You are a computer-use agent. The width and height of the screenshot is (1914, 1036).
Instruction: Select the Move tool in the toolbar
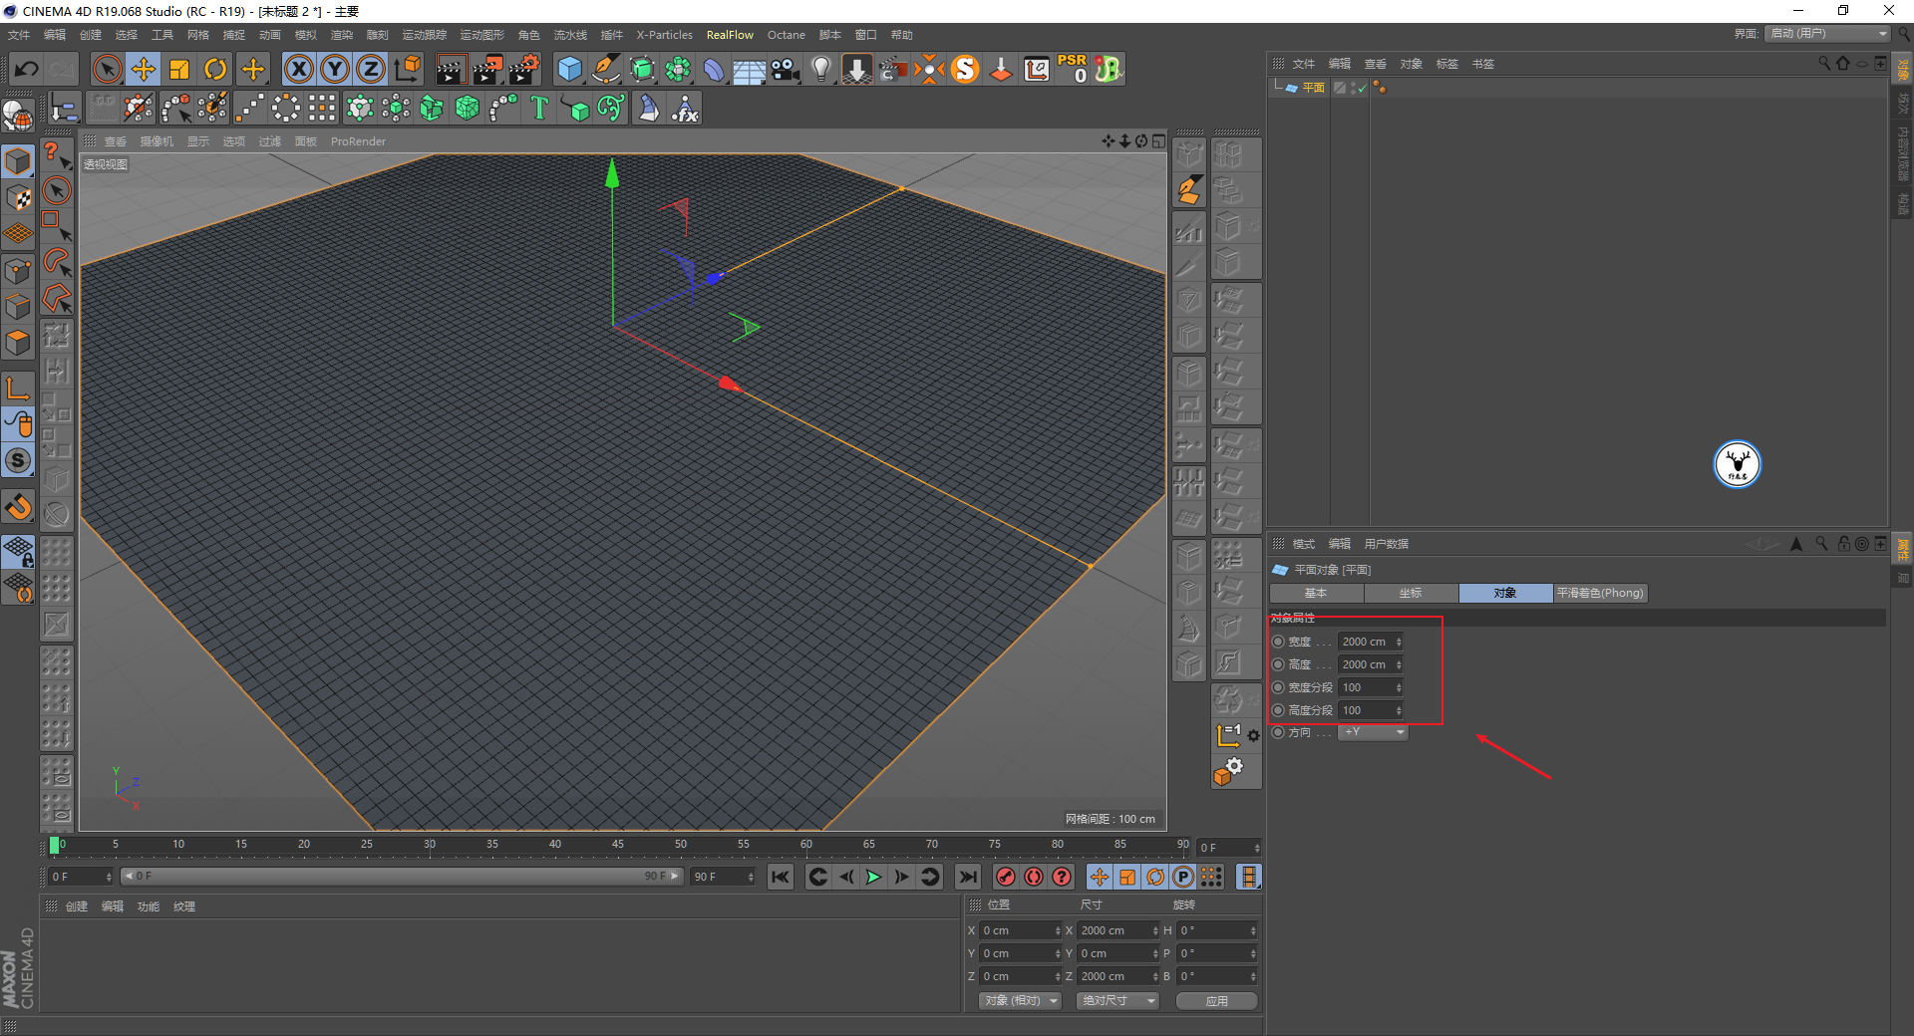click(144, 69)
